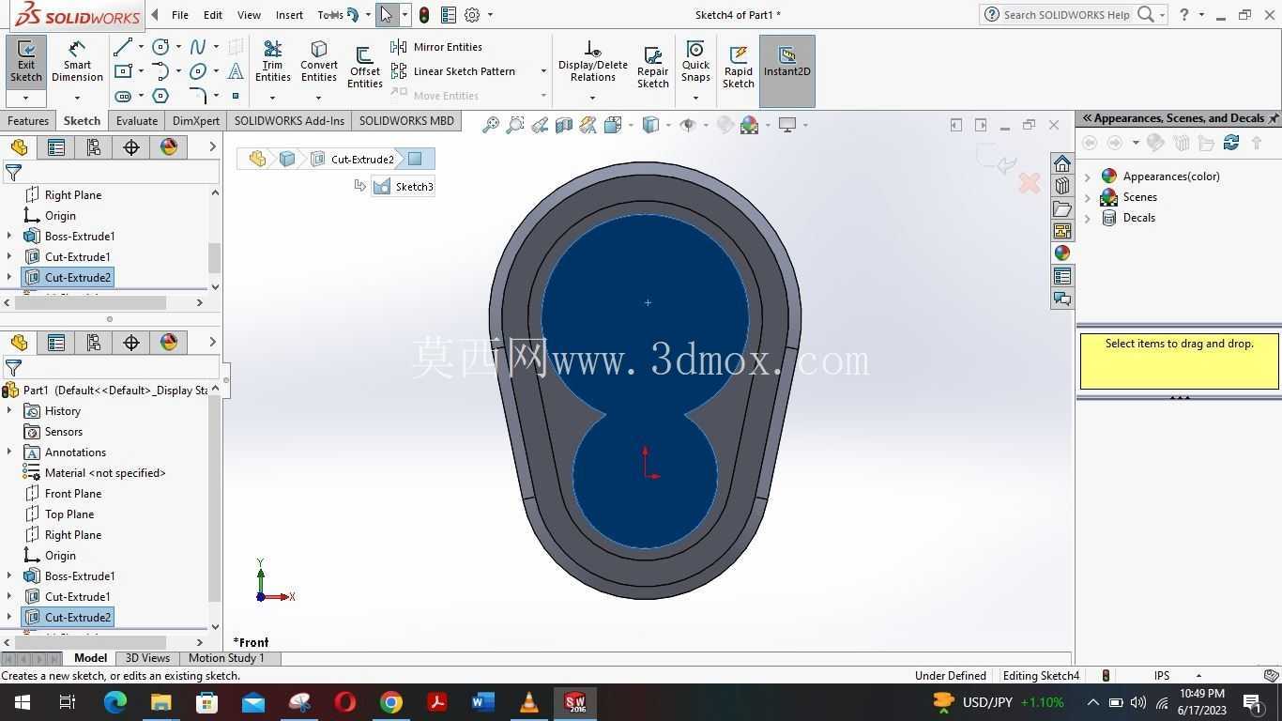The width and height of the screenshot is (1282, 721).
Task: Click the Section View icon
Action: click(x=563, y=125)
